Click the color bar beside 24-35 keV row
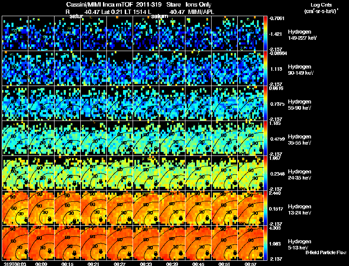This screenshot has width=349, height=266. [x=265, y=173]
